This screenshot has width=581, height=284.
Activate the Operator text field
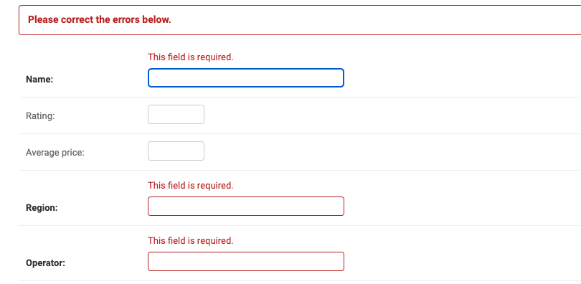coord(245,262)
